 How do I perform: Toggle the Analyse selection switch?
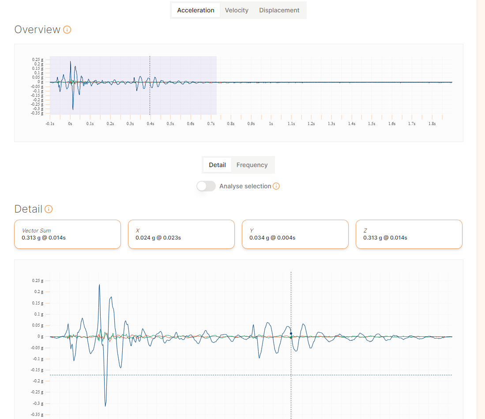[x=206, y=186]
